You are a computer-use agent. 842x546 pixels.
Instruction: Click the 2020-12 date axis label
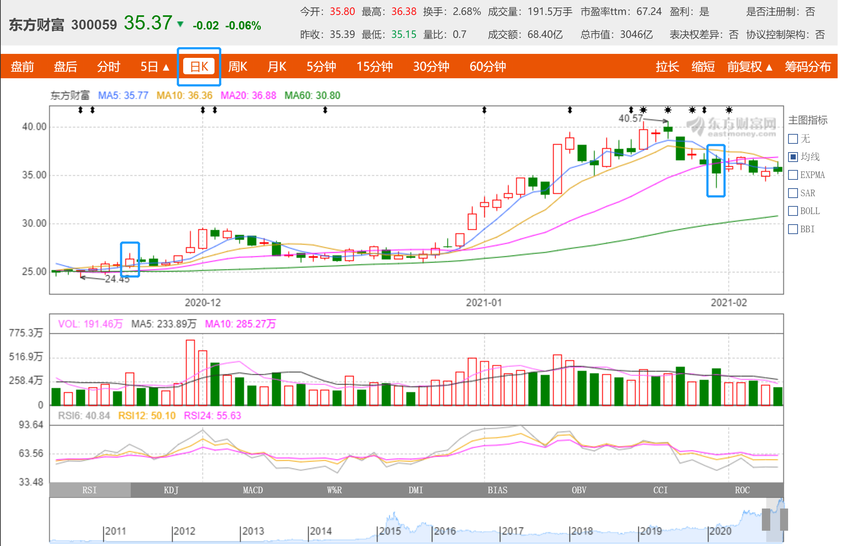(x=203, y=303)
